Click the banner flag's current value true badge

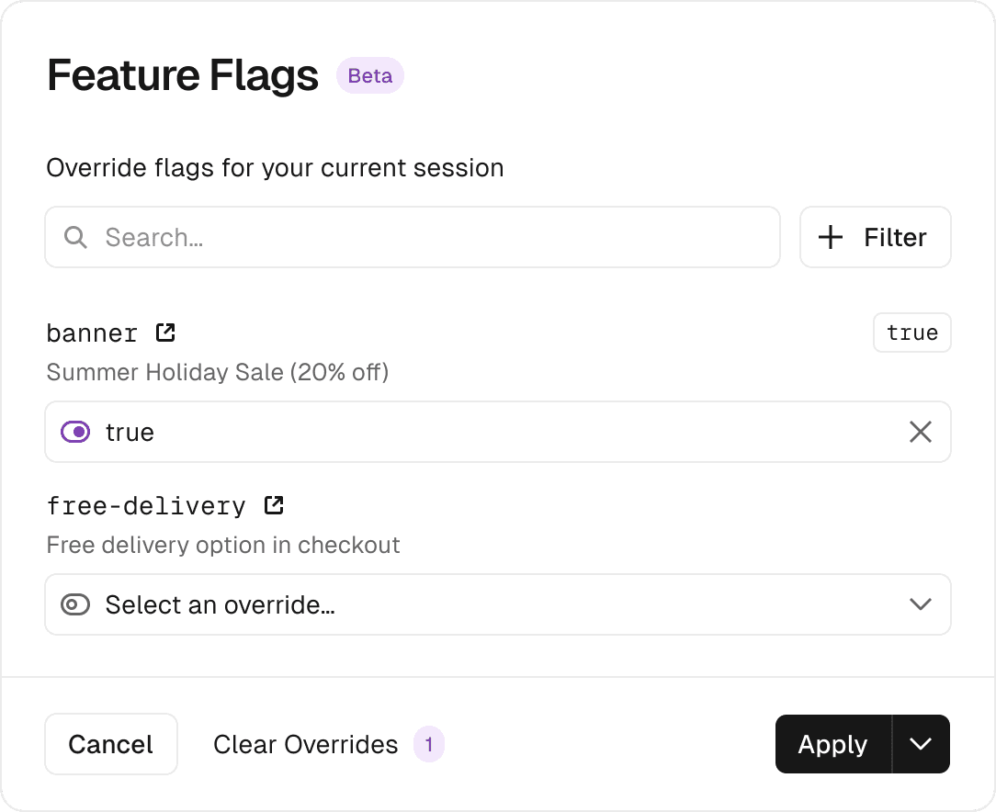911,333
